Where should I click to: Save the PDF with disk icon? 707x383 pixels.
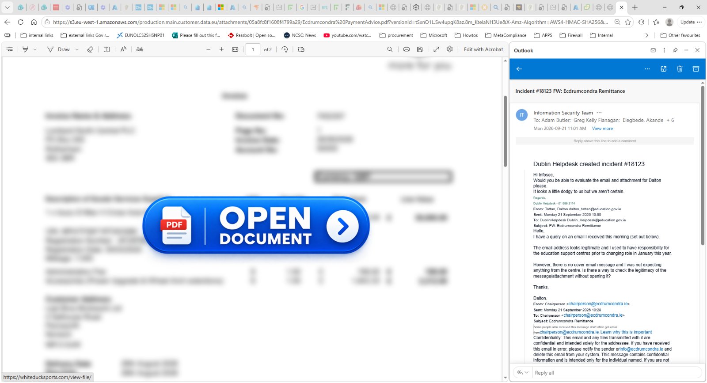tap(420, 49)
